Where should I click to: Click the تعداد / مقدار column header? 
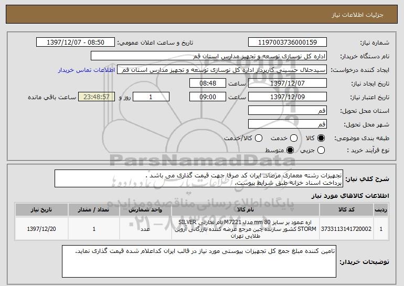tap(94, 210)
